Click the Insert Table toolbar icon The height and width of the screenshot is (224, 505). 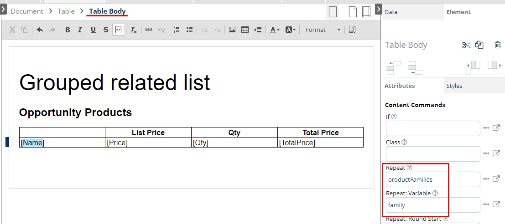pyautogui.click(x=245, y=30)
